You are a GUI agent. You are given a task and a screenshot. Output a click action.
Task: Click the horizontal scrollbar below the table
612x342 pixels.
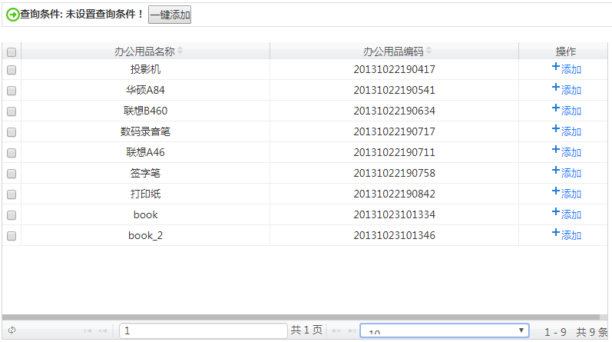tap(299, 317)
